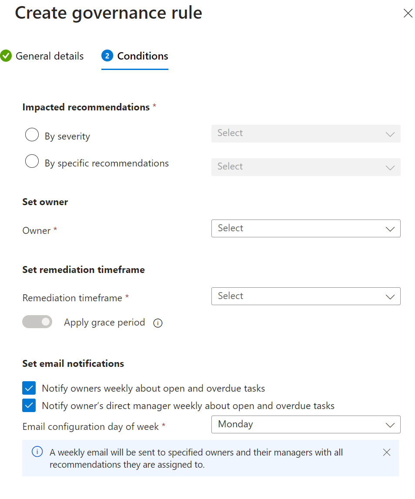
Task: Open the Remediation timeframe dropdown
Action: click(x=305, y=296)
